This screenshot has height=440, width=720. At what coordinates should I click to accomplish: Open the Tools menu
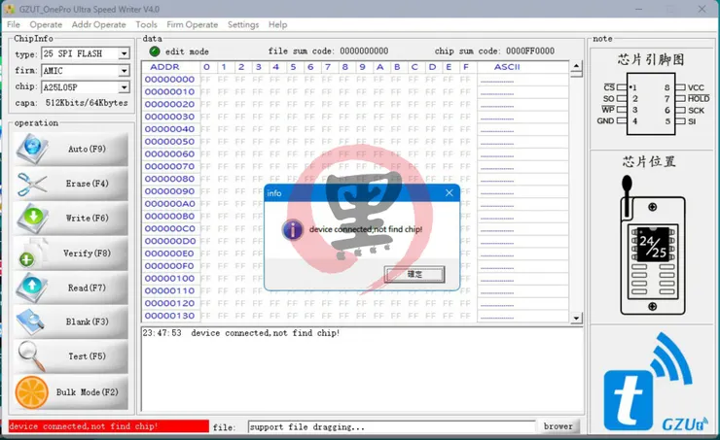146,24
